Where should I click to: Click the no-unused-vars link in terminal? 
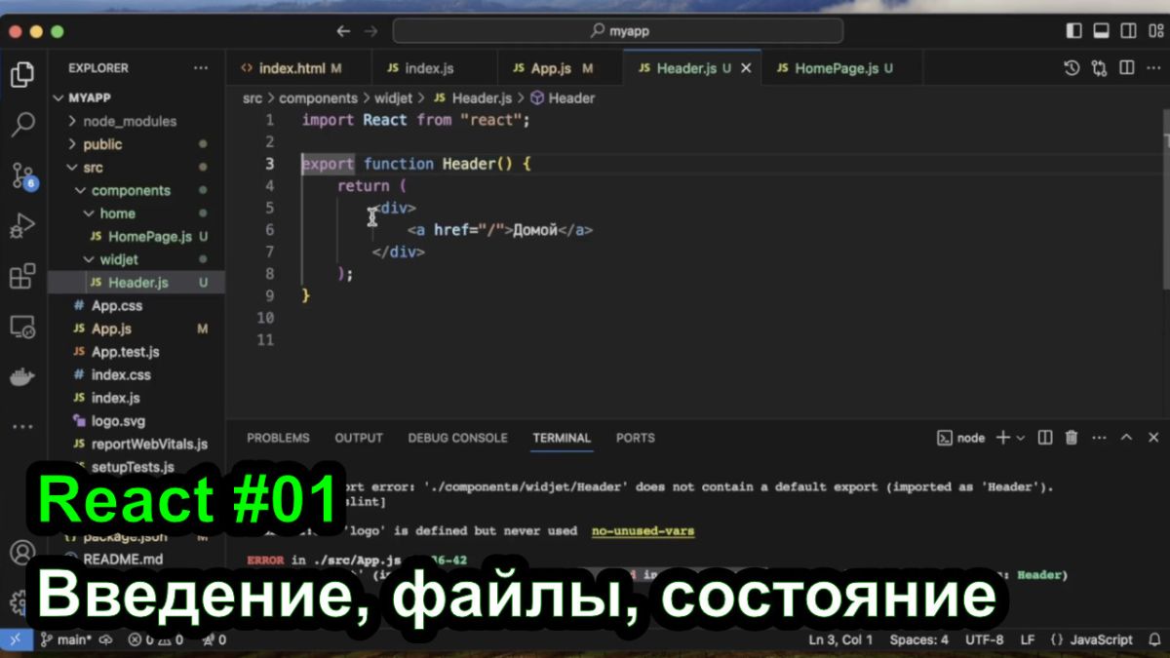click(x=643, y=531)
